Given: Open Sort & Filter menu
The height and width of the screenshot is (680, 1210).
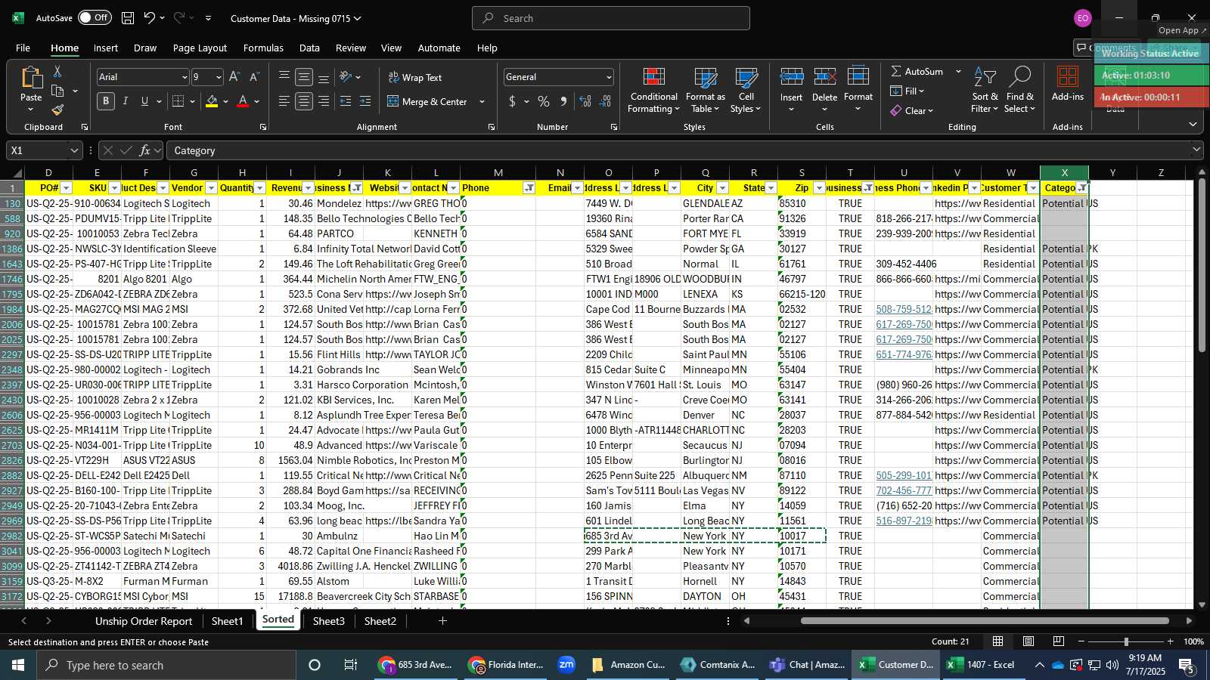Looking at the screenshot, I should click(x=985, y=91).
